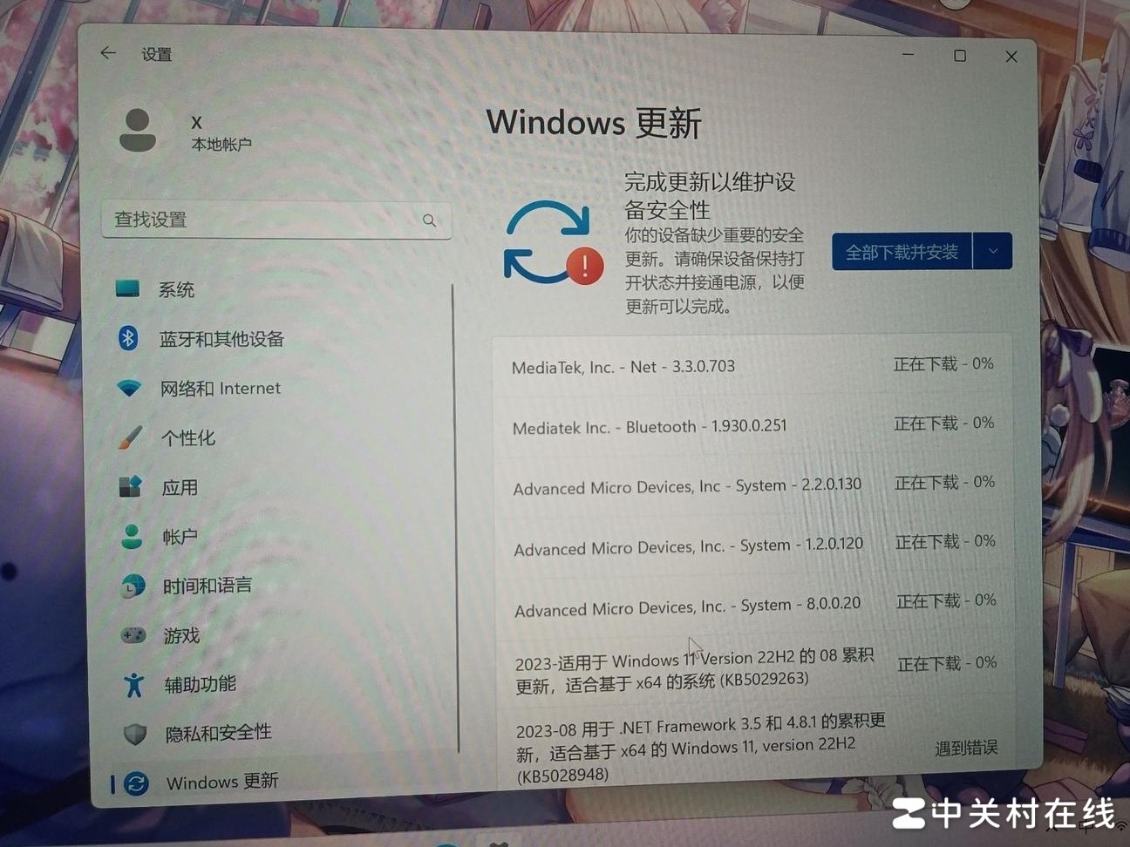This screenshot has width=1130, height=847.
Task: Click the Windows 更新 sync icon in sidebar
Action: click(135, 783)
